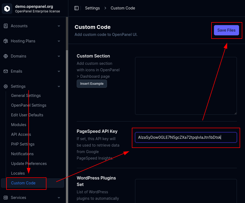Screen dimensions: 245x203
Task: Click the Emails envelope icon
Action: click(5, 71)
